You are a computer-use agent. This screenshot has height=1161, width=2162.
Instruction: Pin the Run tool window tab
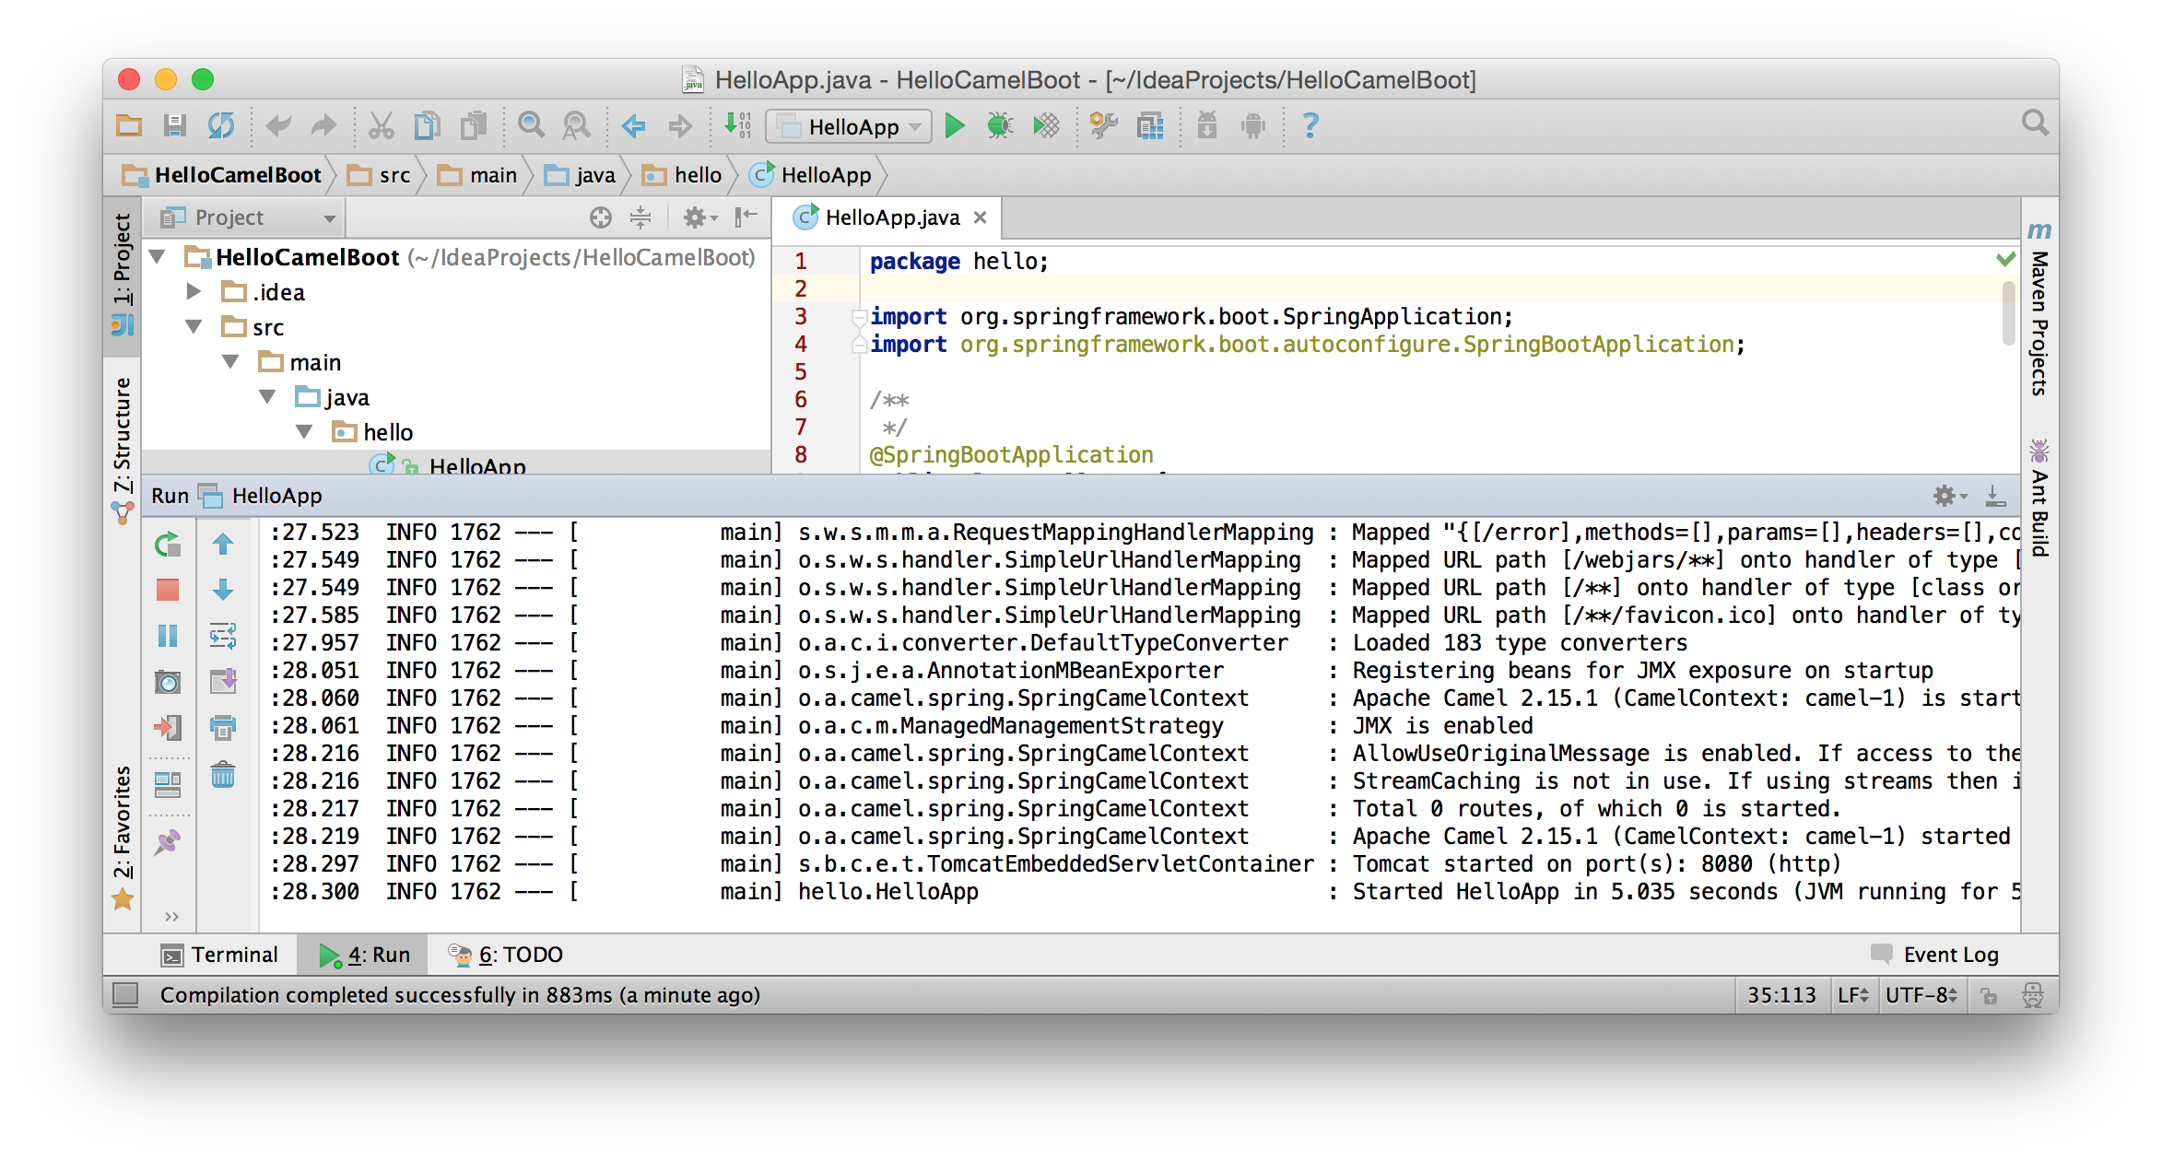coord(169,840)
